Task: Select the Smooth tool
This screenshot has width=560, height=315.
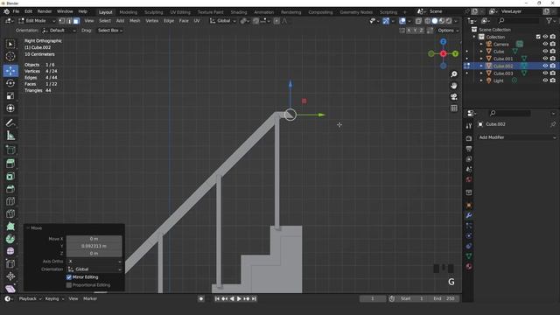Action: (10, 251)
